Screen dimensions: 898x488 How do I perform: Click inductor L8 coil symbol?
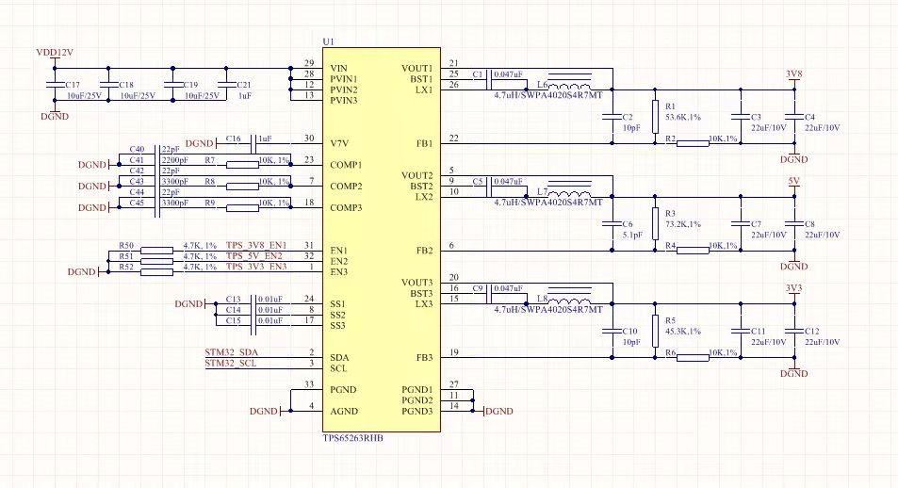(569, 296)
